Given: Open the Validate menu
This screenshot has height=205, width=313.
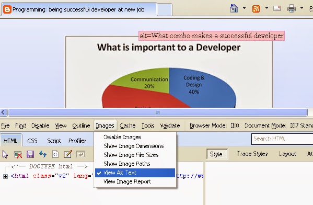Looking at the screenshot, I should click(170, 126).
